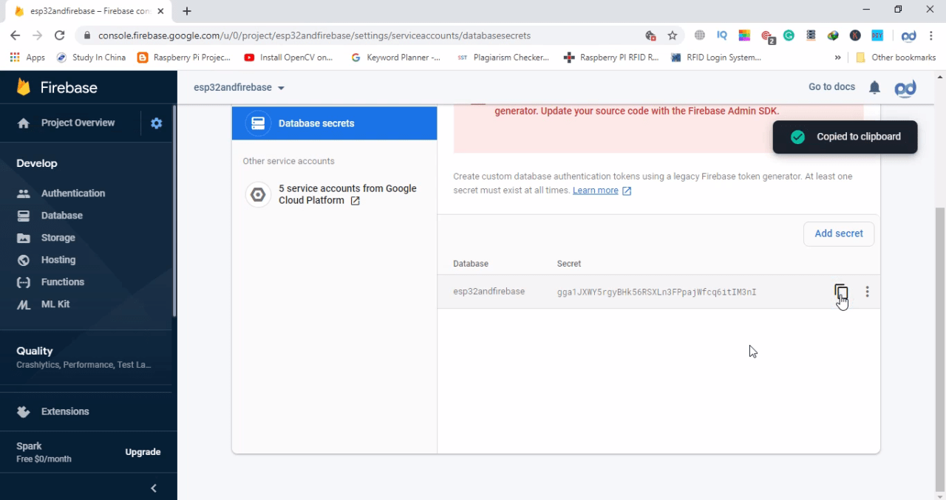
Task: Open the secret's three-dot options menu
Action: (867, 292)
